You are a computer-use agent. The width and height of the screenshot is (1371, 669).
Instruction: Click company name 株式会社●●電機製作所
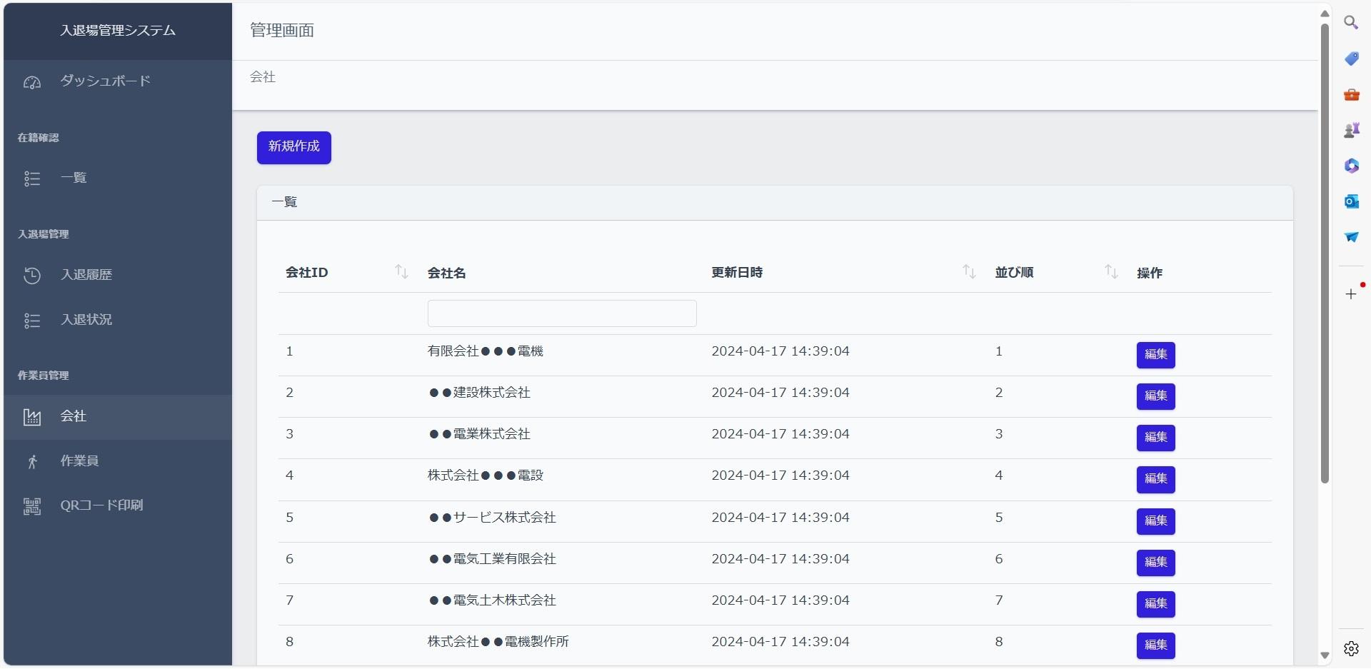point(498,642)
